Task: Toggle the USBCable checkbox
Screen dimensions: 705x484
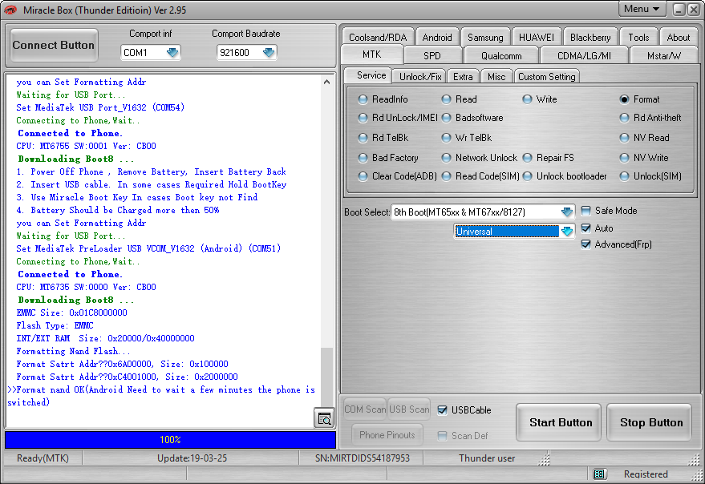Action: tap(443, 409)
